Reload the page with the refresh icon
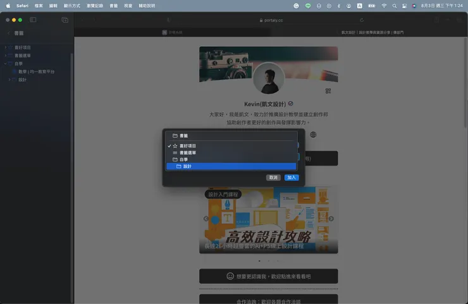This screenshot has height=304, width=468. point(362,20)
